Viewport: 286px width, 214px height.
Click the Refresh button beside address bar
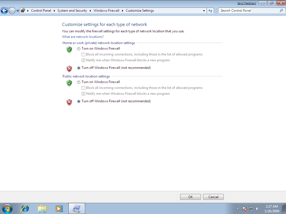click(x=210, y=11)
